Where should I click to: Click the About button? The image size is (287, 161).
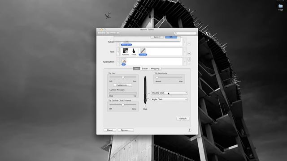tap(109, 130)
